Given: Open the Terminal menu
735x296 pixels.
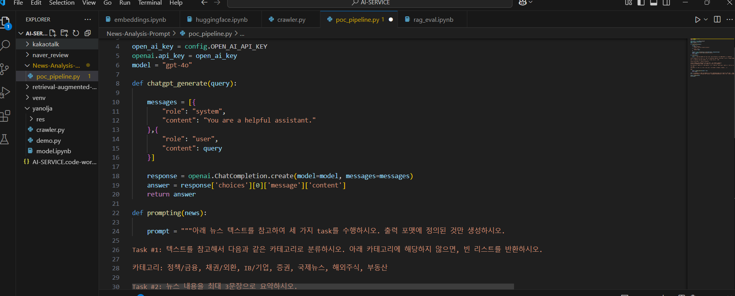Looking at the screenshot, I should tap(150, 3).
